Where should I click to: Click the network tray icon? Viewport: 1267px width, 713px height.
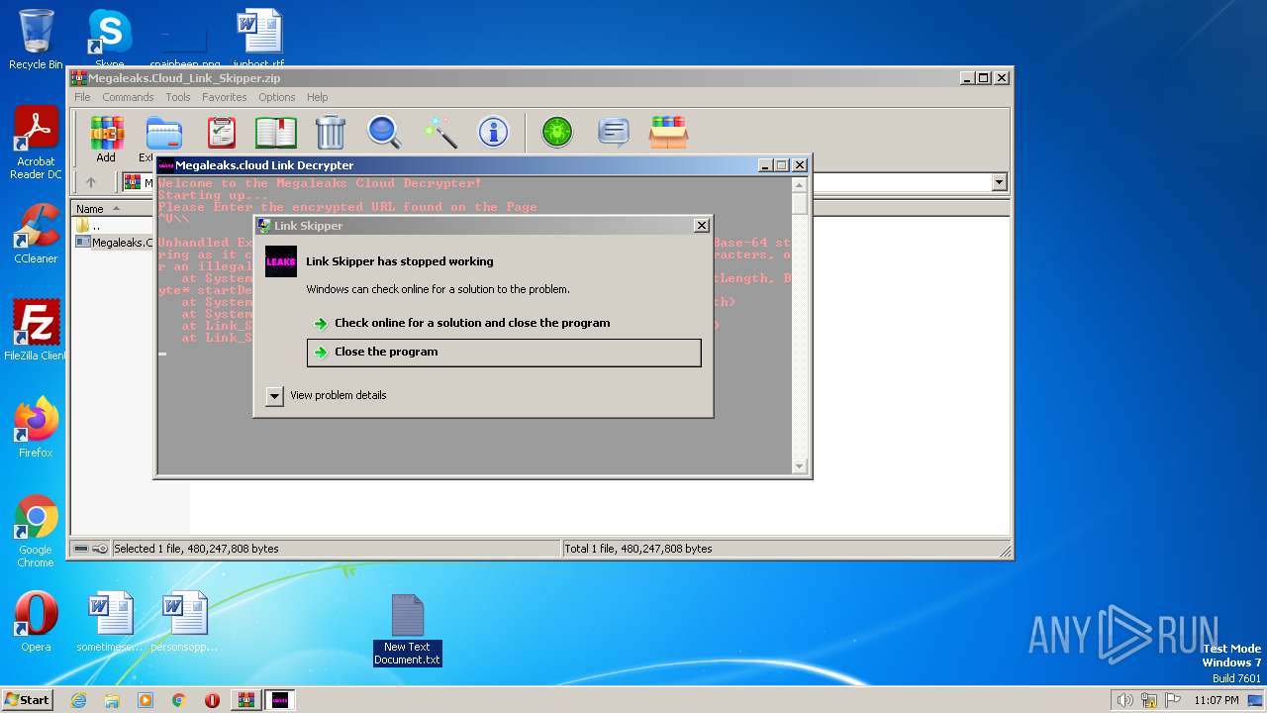point(1149,700)
